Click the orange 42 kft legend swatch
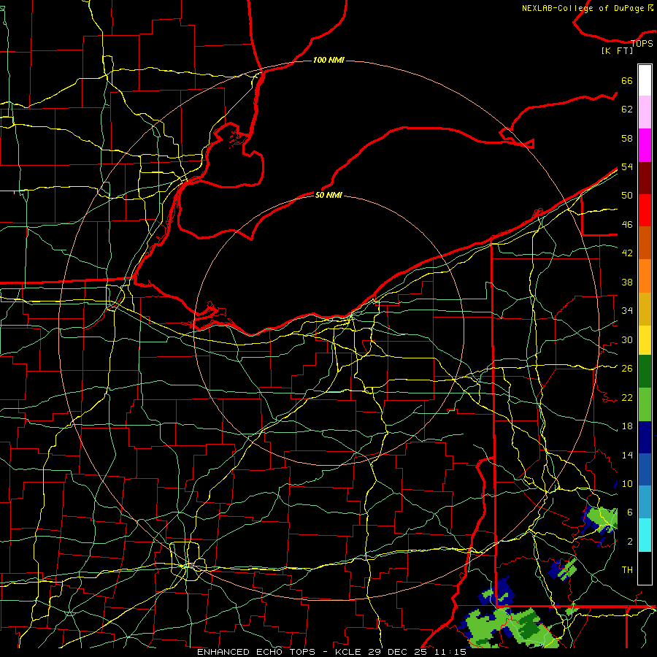The image size is (657, 657). click(x=645, y=276)
